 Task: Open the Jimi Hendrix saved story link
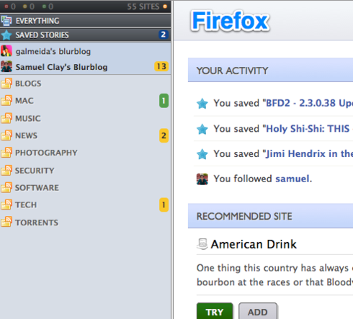pyautogui.click(x=309, y=153)
